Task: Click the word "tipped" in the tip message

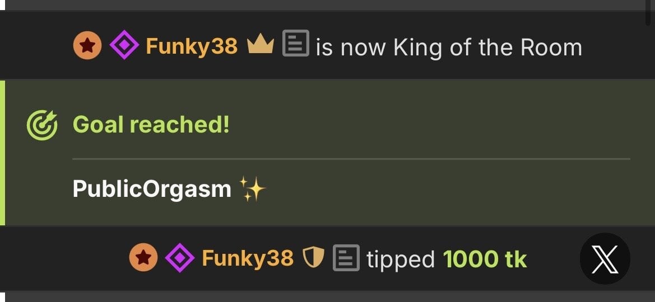Action: (x=400, y=259)
